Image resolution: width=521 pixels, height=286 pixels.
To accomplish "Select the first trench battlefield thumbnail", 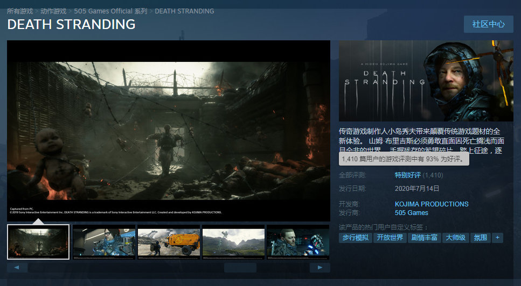I will [x=38, y=242].
